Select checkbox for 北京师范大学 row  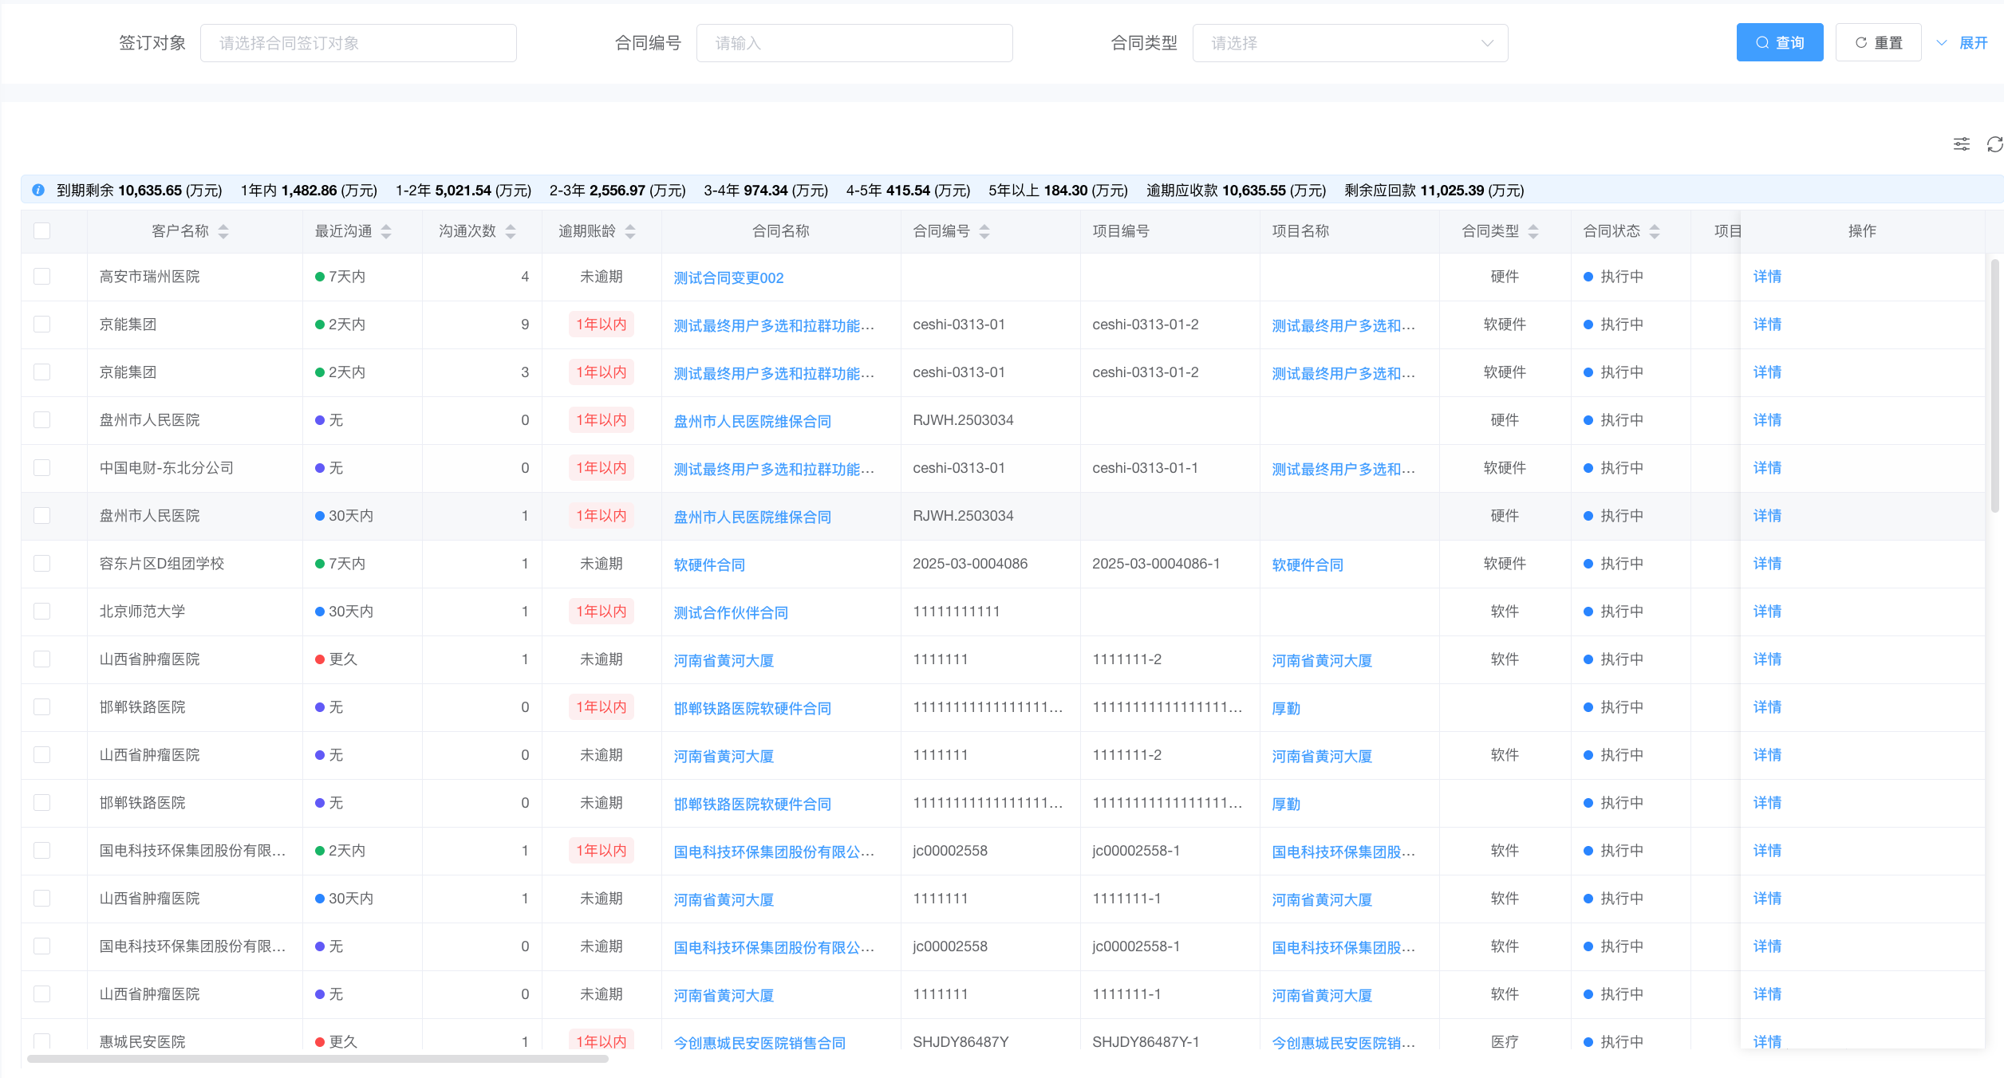pos(42,612)
